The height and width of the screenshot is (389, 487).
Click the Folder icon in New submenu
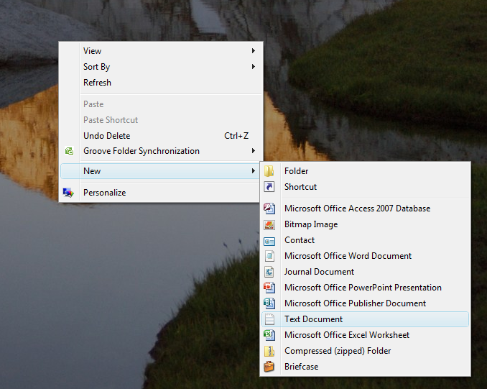269,171
